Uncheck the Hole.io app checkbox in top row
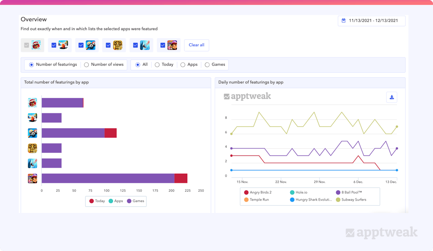This screenshot has height=251, width=433. point(54,45)
